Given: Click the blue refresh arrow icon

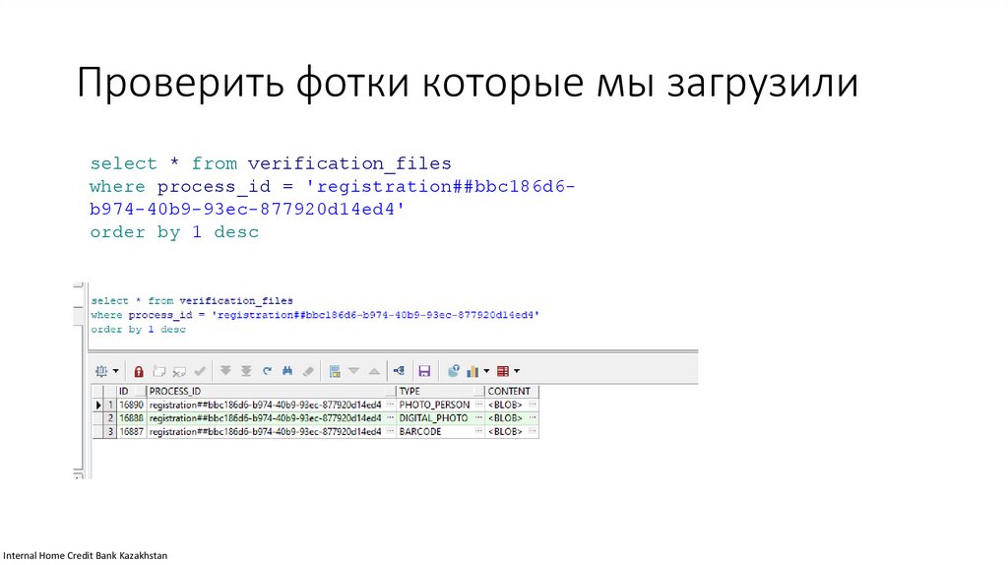Looking at the screenshot, I should tap(267, 371).
